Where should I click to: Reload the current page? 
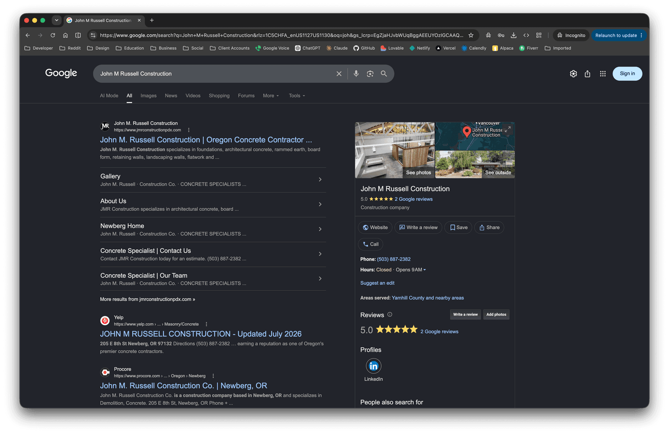point(53,36)
